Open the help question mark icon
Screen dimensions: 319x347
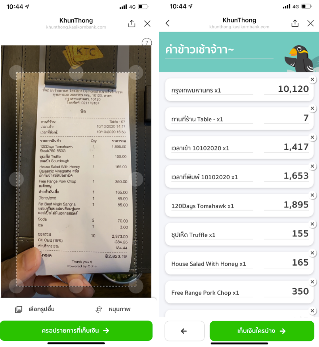[147, 42]
